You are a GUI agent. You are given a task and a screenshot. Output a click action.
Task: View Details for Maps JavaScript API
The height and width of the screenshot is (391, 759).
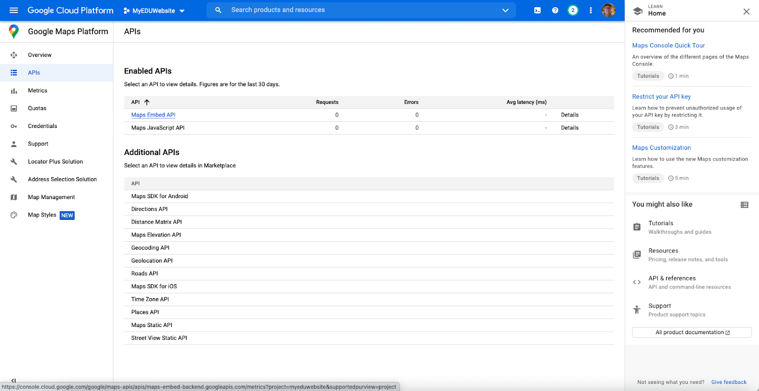tap(570, 127)
